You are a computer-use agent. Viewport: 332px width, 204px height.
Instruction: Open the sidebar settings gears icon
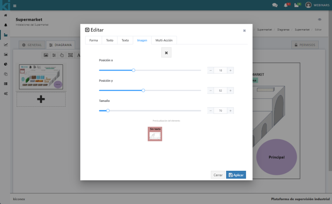pos(5,93)
